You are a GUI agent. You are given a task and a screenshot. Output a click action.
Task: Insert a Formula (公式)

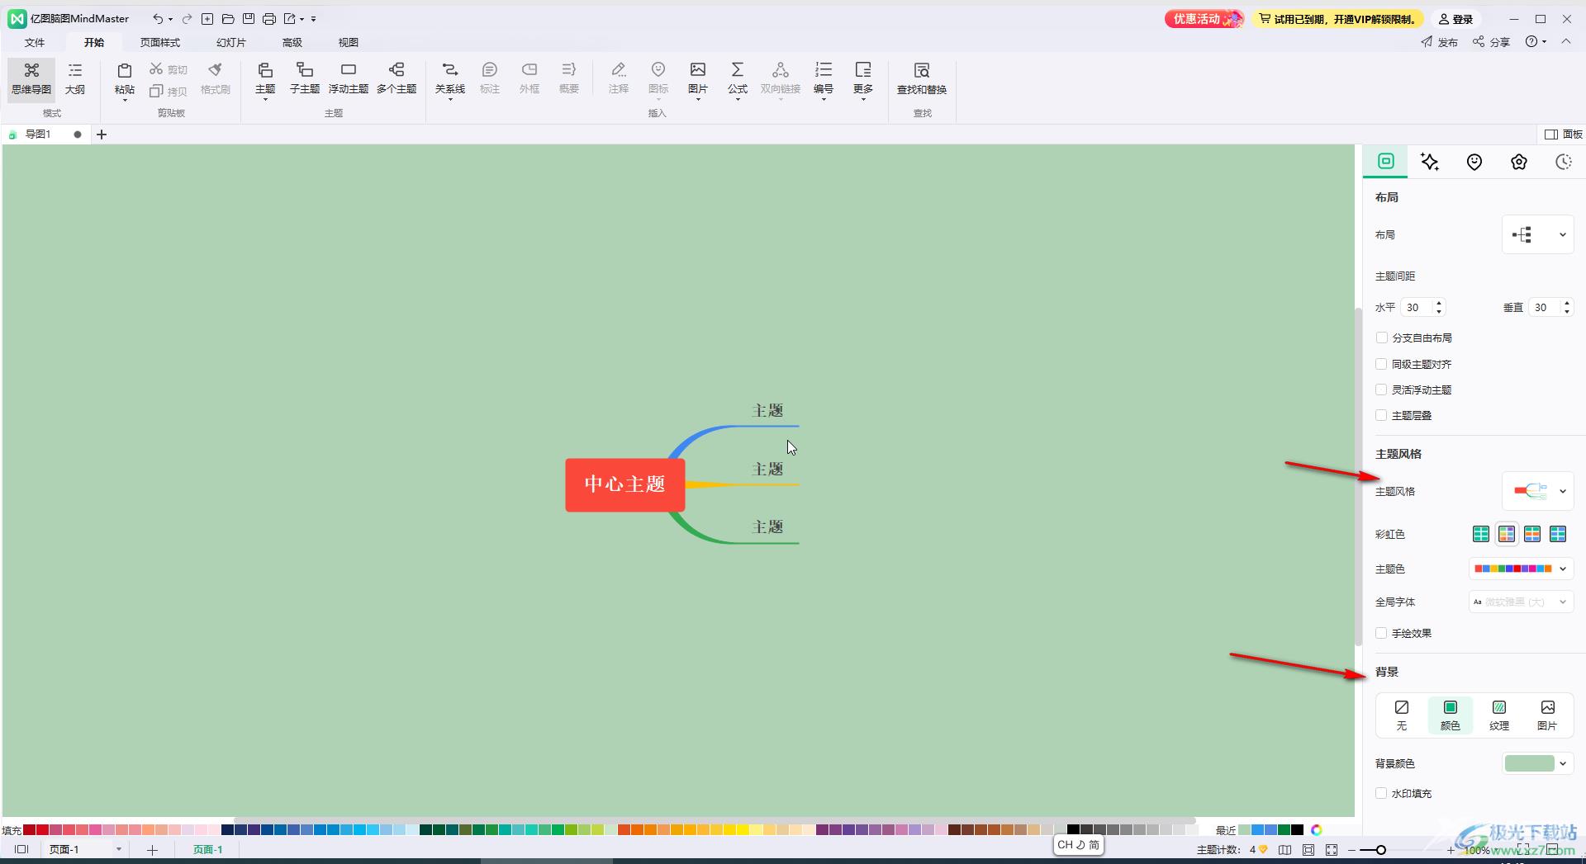point(738,78)
